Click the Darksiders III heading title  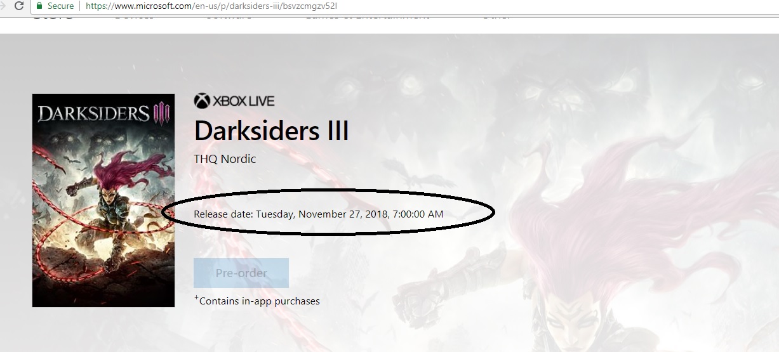(272, 131)
